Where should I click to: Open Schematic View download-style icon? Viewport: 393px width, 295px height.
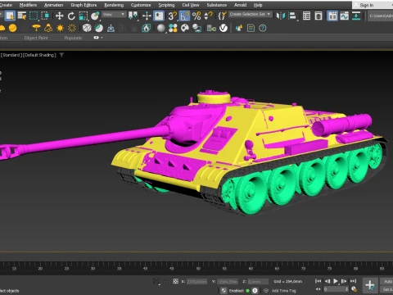point(356,16)
